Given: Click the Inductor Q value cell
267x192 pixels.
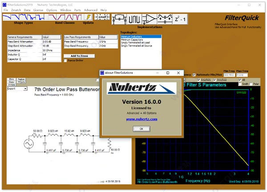Looking at the screenshot, I should 51,55.
